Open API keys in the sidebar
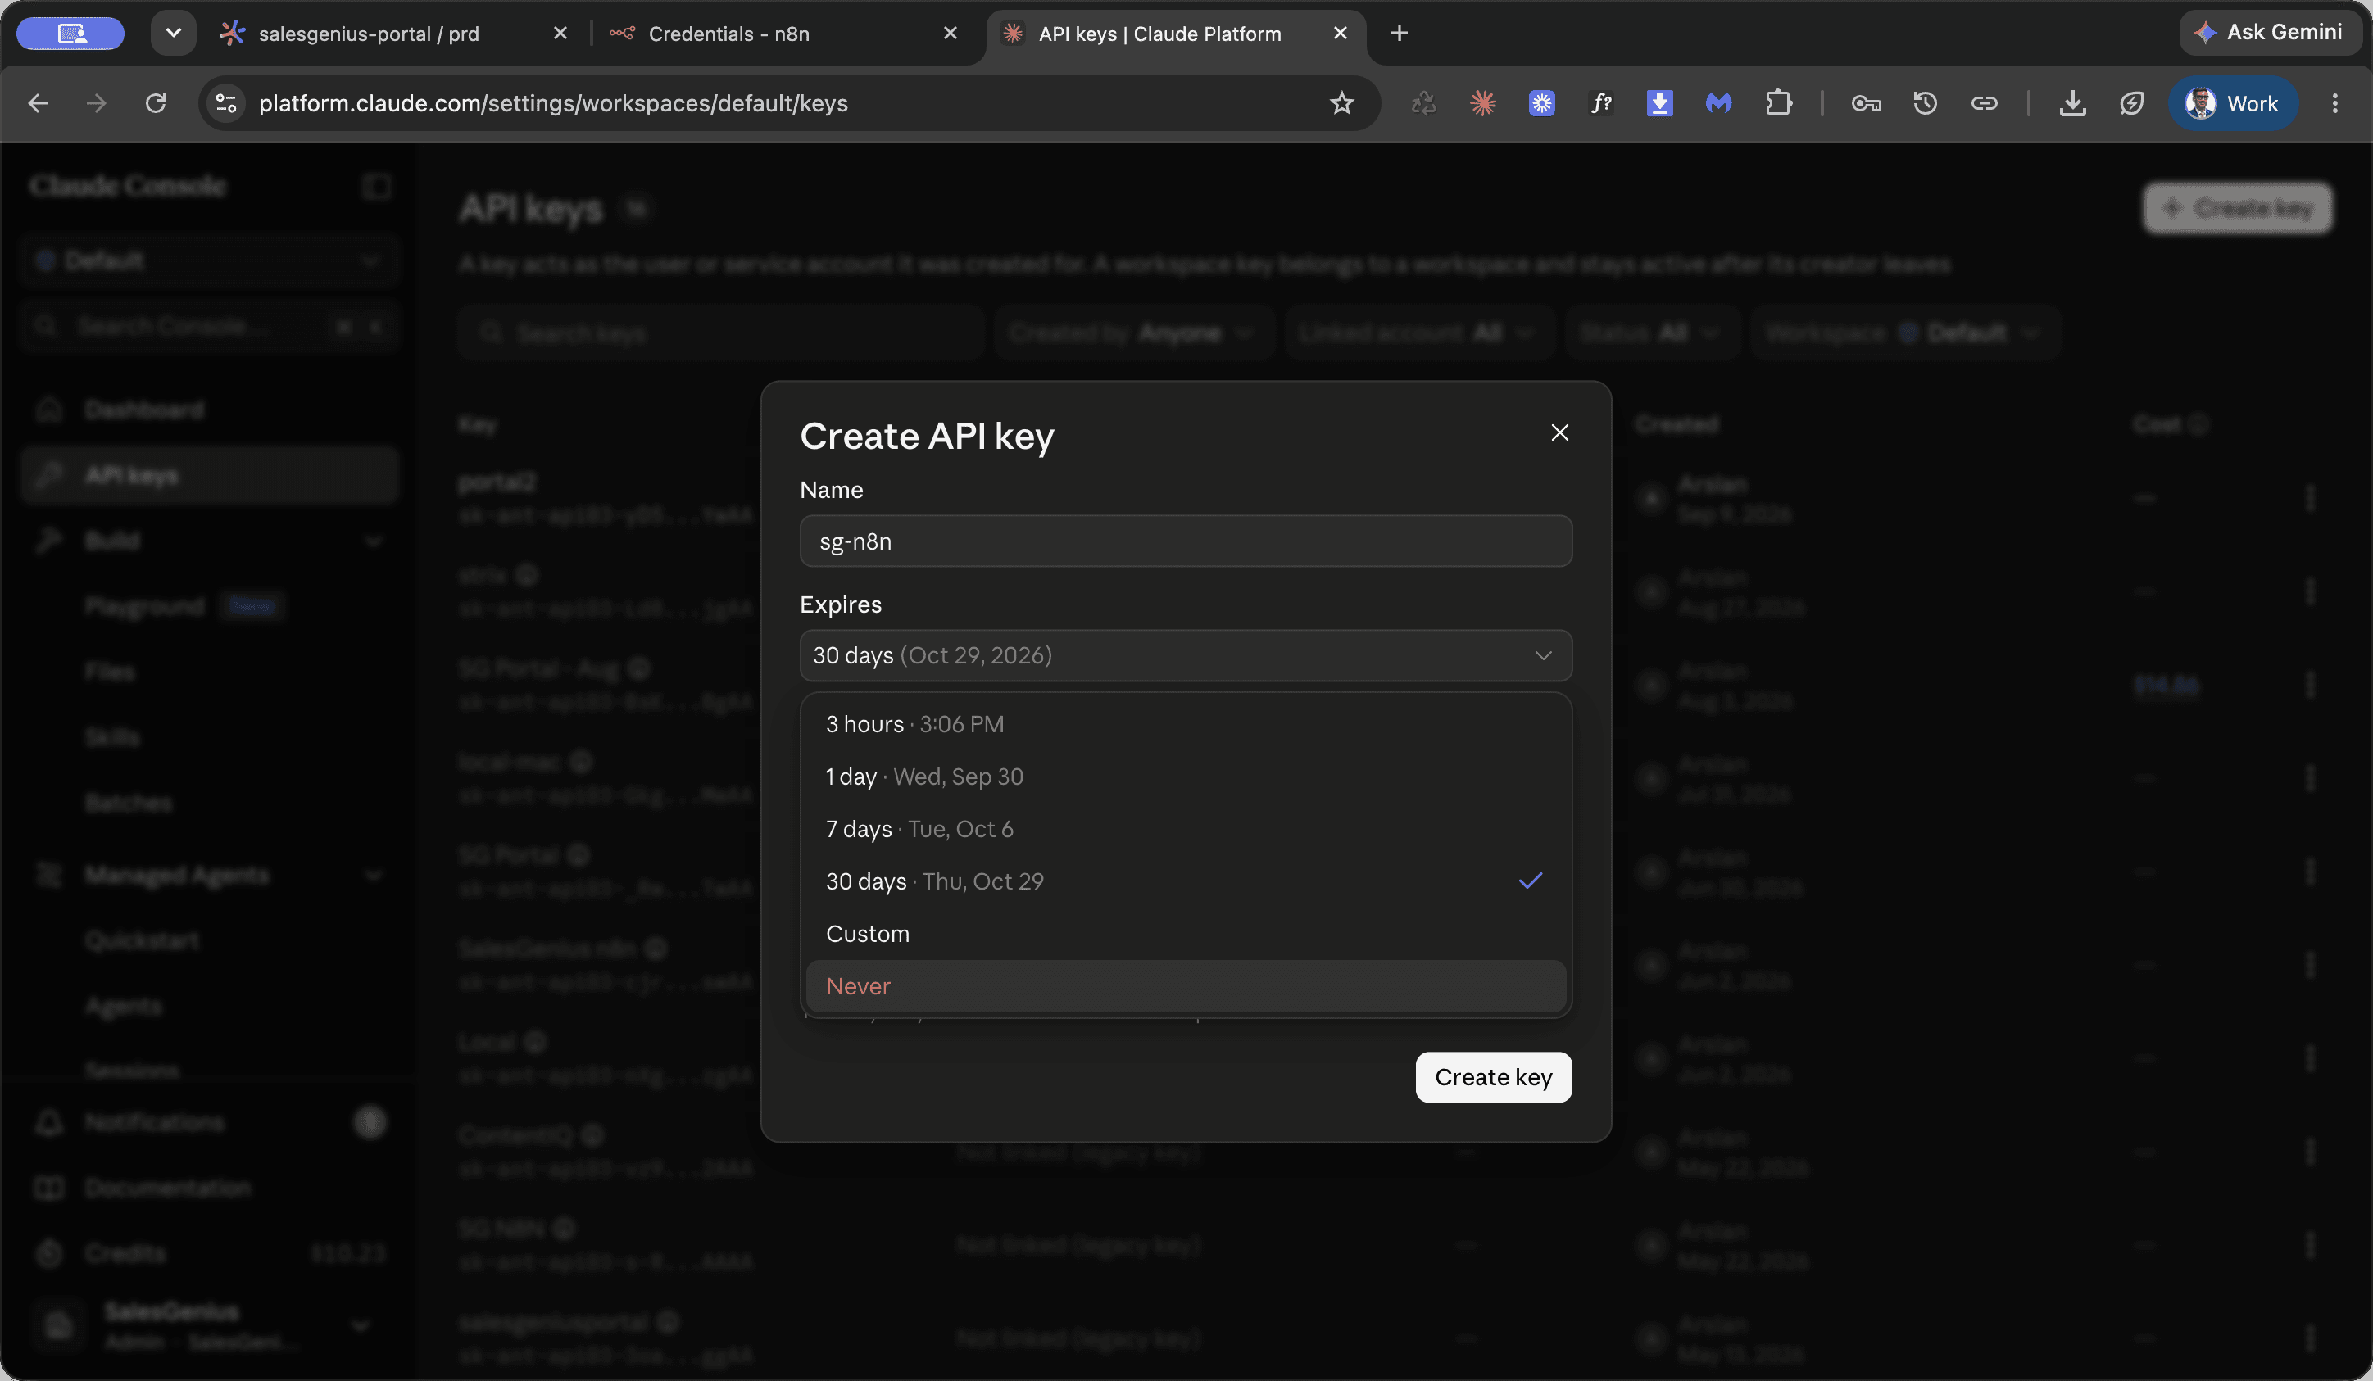 point(209,475)
